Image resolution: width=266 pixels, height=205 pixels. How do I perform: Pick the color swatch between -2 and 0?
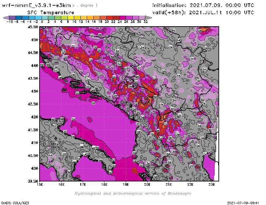[38, 18]
